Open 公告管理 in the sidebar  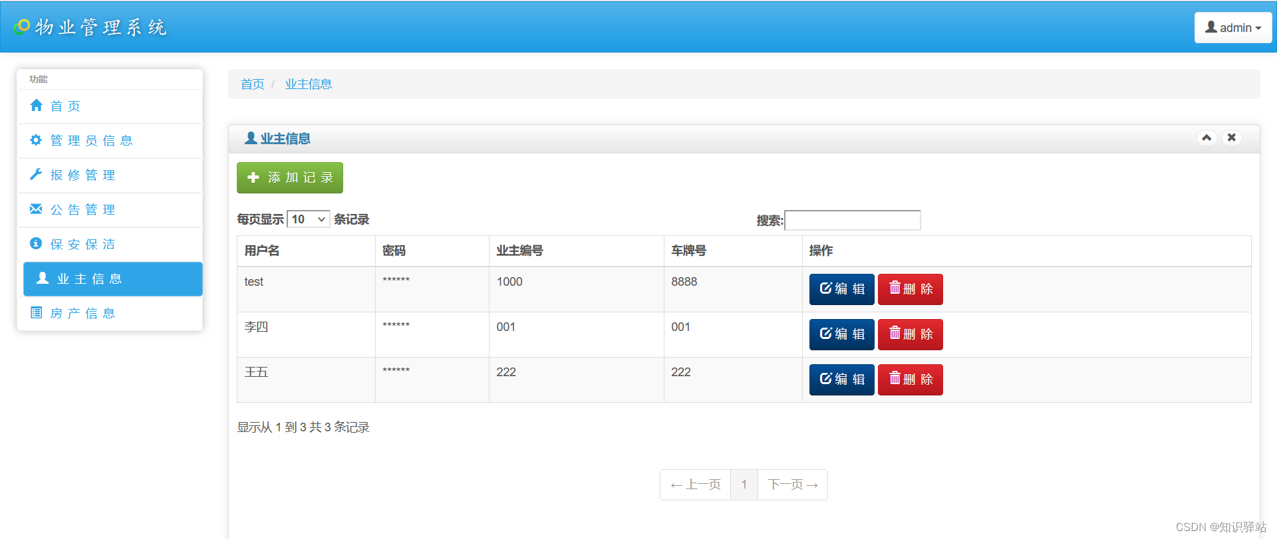click(110, 210)
